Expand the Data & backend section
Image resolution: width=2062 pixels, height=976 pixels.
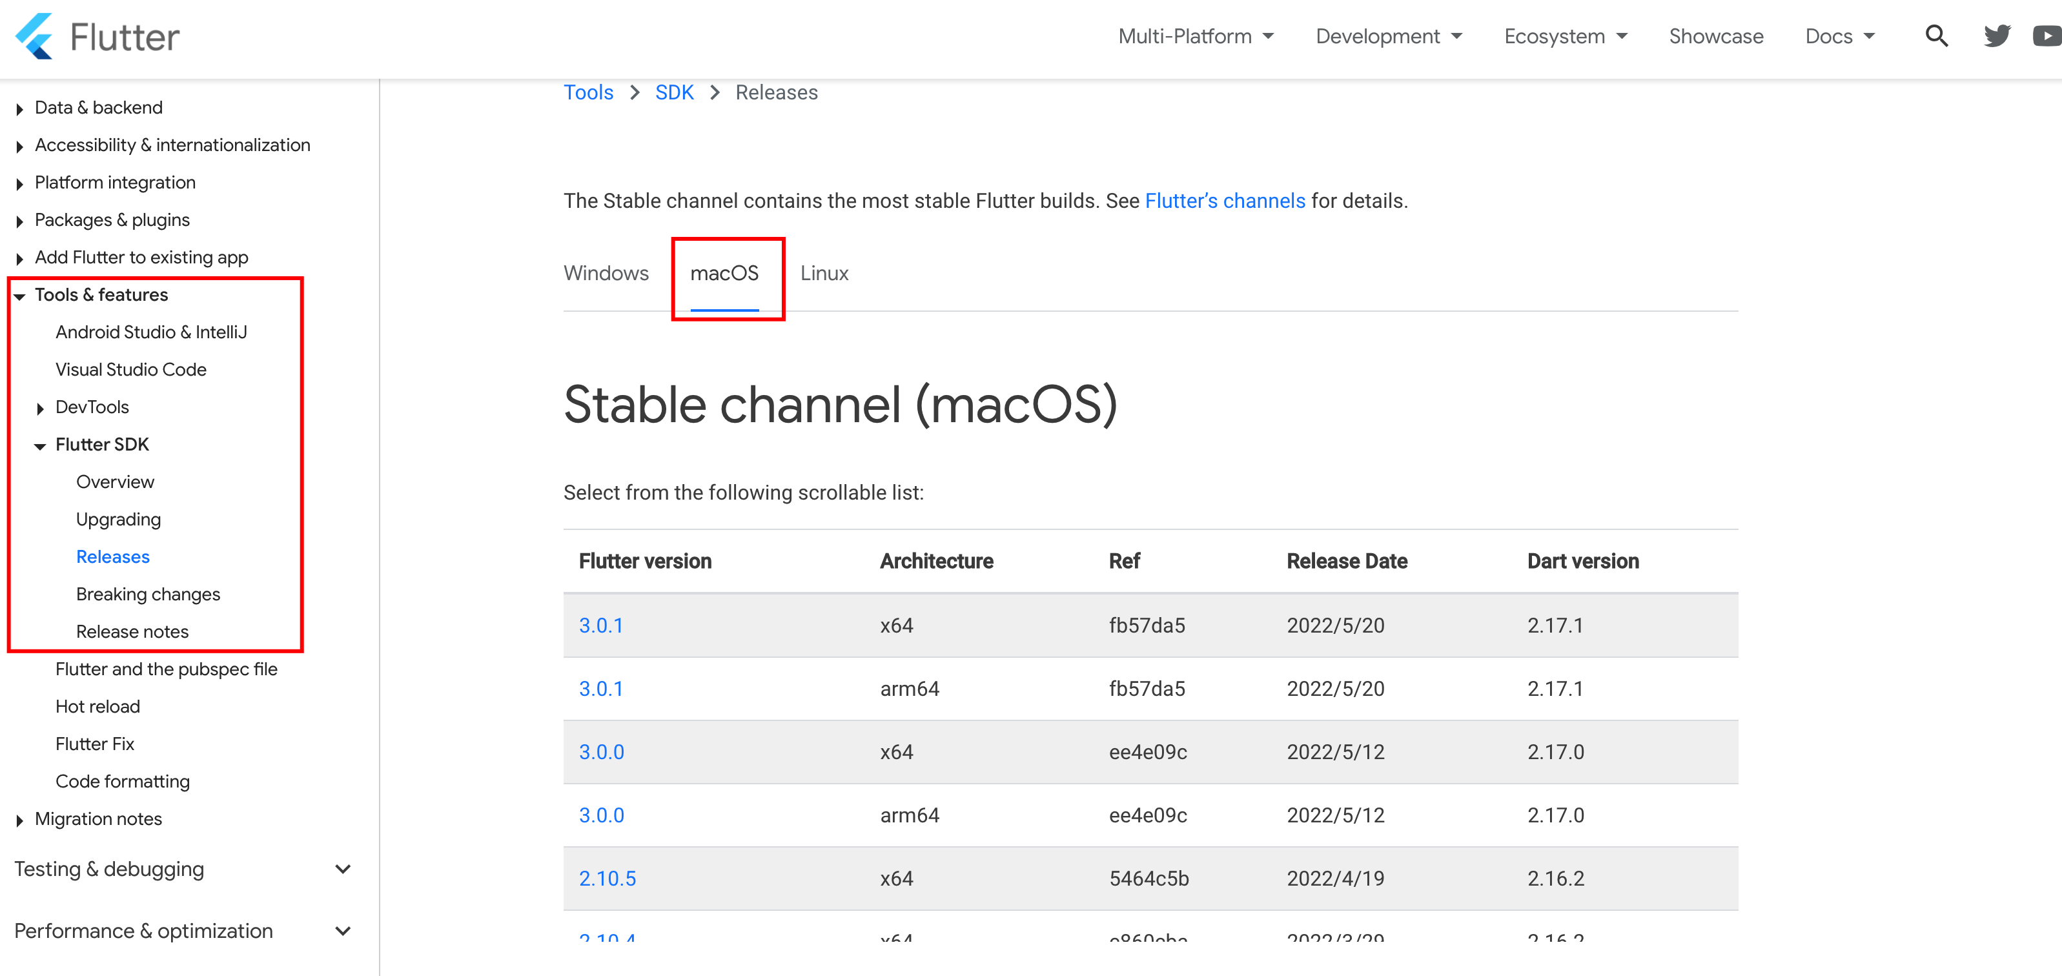(x=99, y=107)
